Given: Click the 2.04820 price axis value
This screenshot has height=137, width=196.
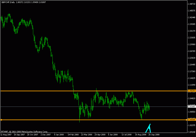Looking at the screenshot, I should 192,98.
